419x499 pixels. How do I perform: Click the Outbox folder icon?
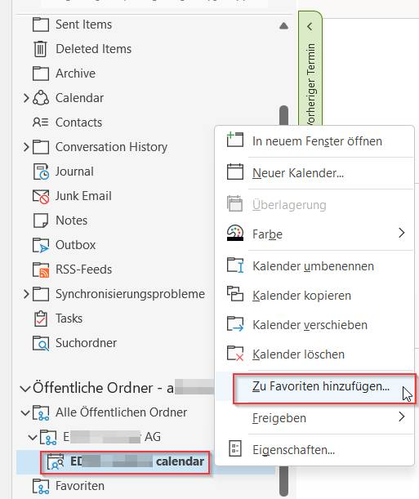click(41, 245)
